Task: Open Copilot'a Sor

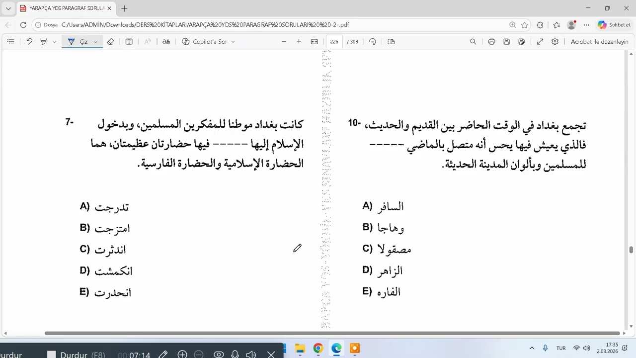Action: point(205,42)
